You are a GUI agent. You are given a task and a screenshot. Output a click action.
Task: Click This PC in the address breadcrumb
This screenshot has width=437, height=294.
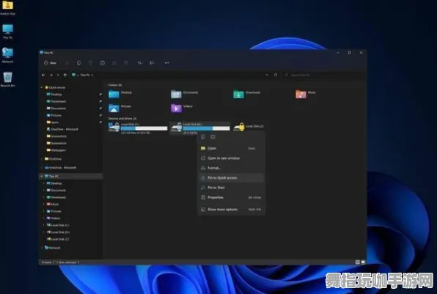tap(85, 75)
